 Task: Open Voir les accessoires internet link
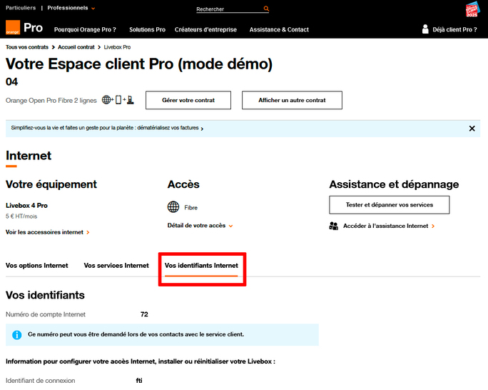point(48,232)
